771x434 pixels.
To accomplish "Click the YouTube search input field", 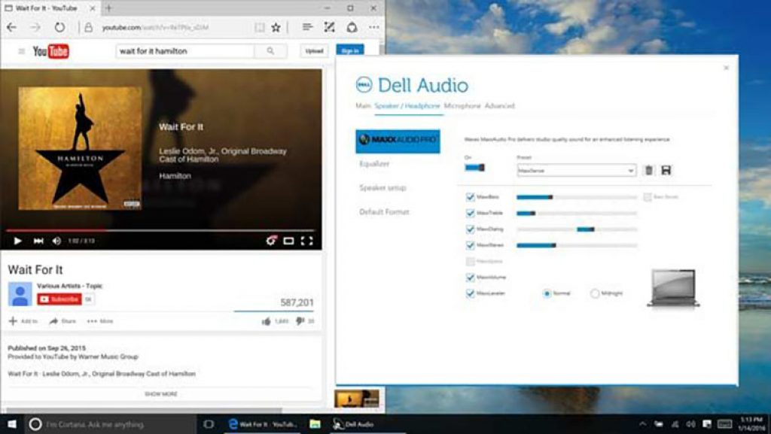I will (x=185, y=51).
